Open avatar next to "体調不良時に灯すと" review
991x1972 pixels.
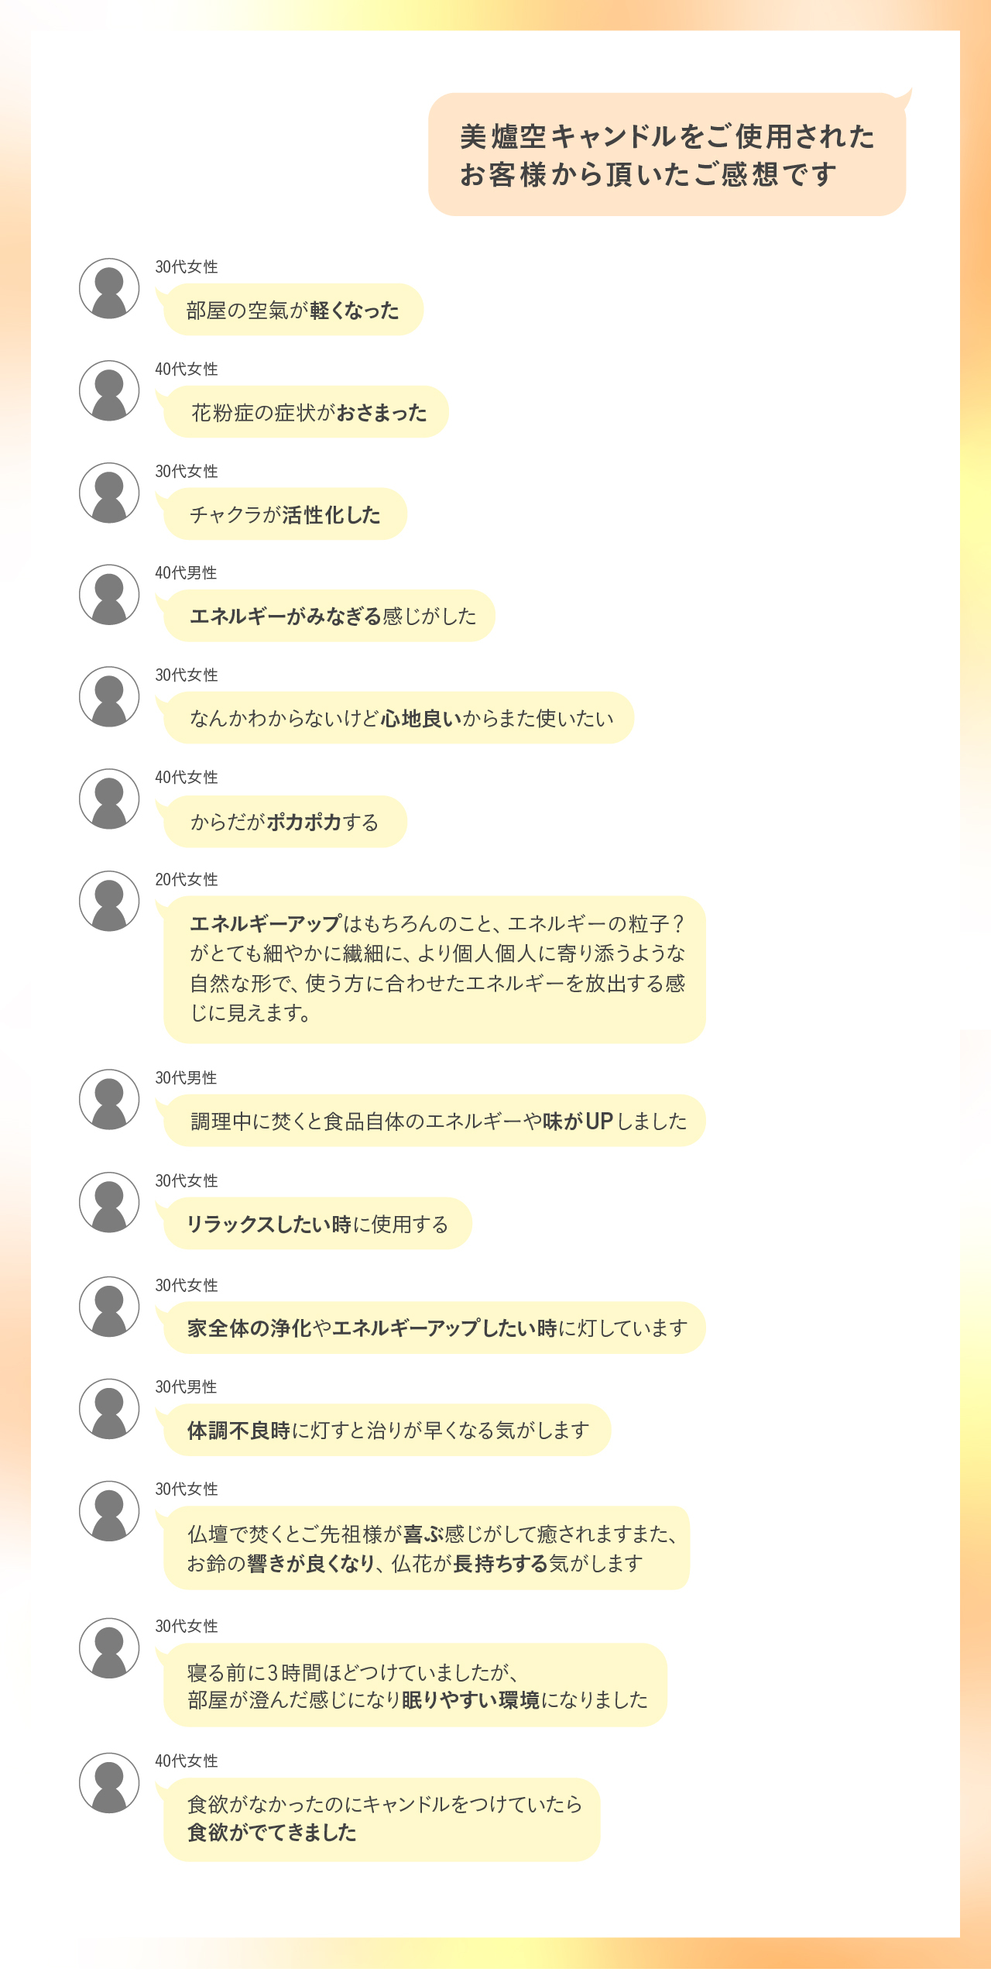pos(109,1408)
